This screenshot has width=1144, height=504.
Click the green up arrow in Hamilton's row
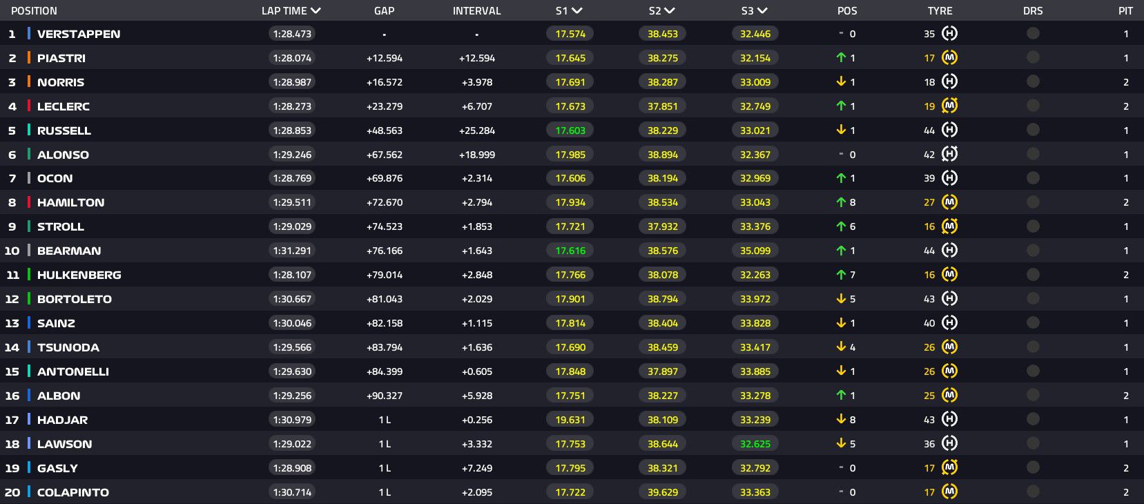pyautogui.click(x=841, y=202)
